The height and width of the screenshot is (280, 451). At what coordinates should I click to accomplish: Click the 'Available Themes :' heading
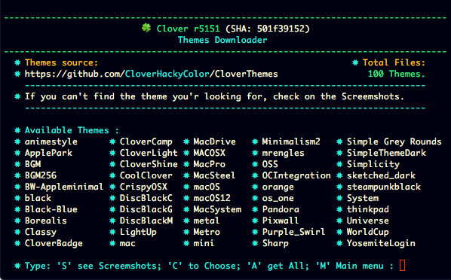click(72, 130)
